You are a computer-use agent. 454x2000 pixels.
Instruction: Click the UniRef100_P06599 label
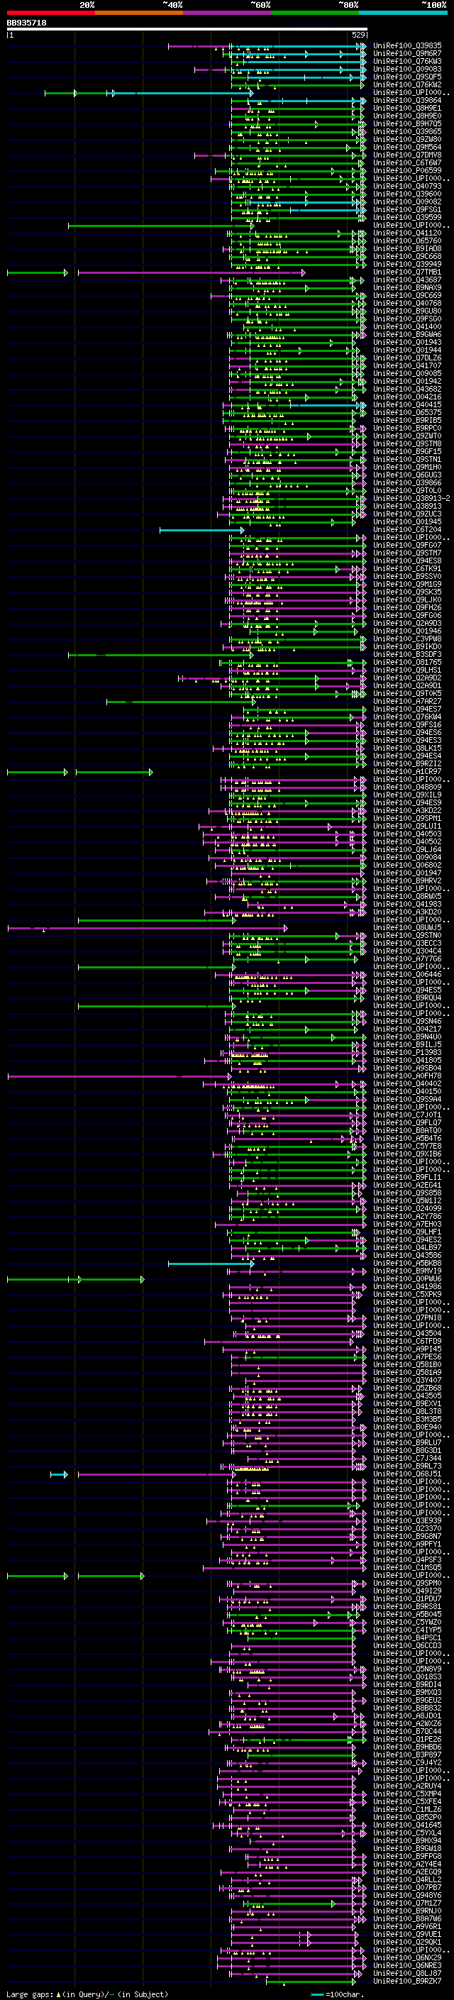click(x=407, y=171)
